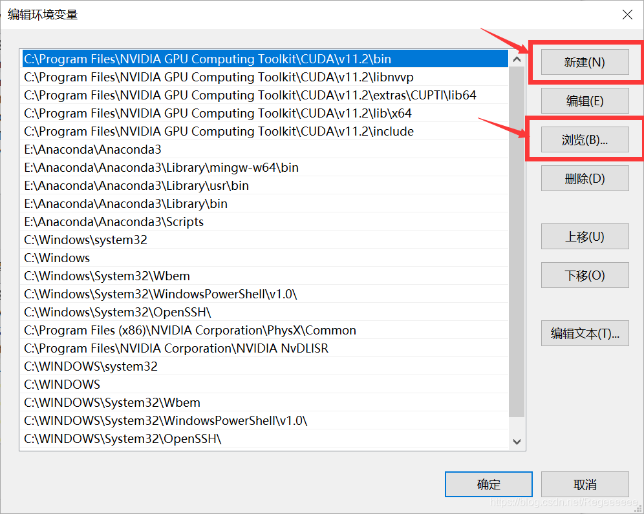Select the CUDA\v11.2\include entry
The height and width of the screenshot is (514, 644).
tap(265, 131)
